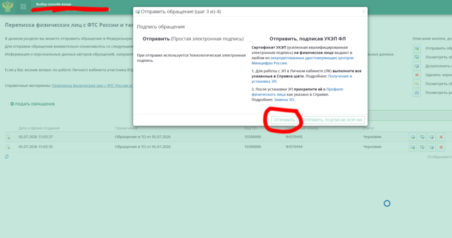Click ПОДАТЬ ОБРАЩЕНИЕ button
The height and width of the screenshot is (238, 452).
(33, 104)
